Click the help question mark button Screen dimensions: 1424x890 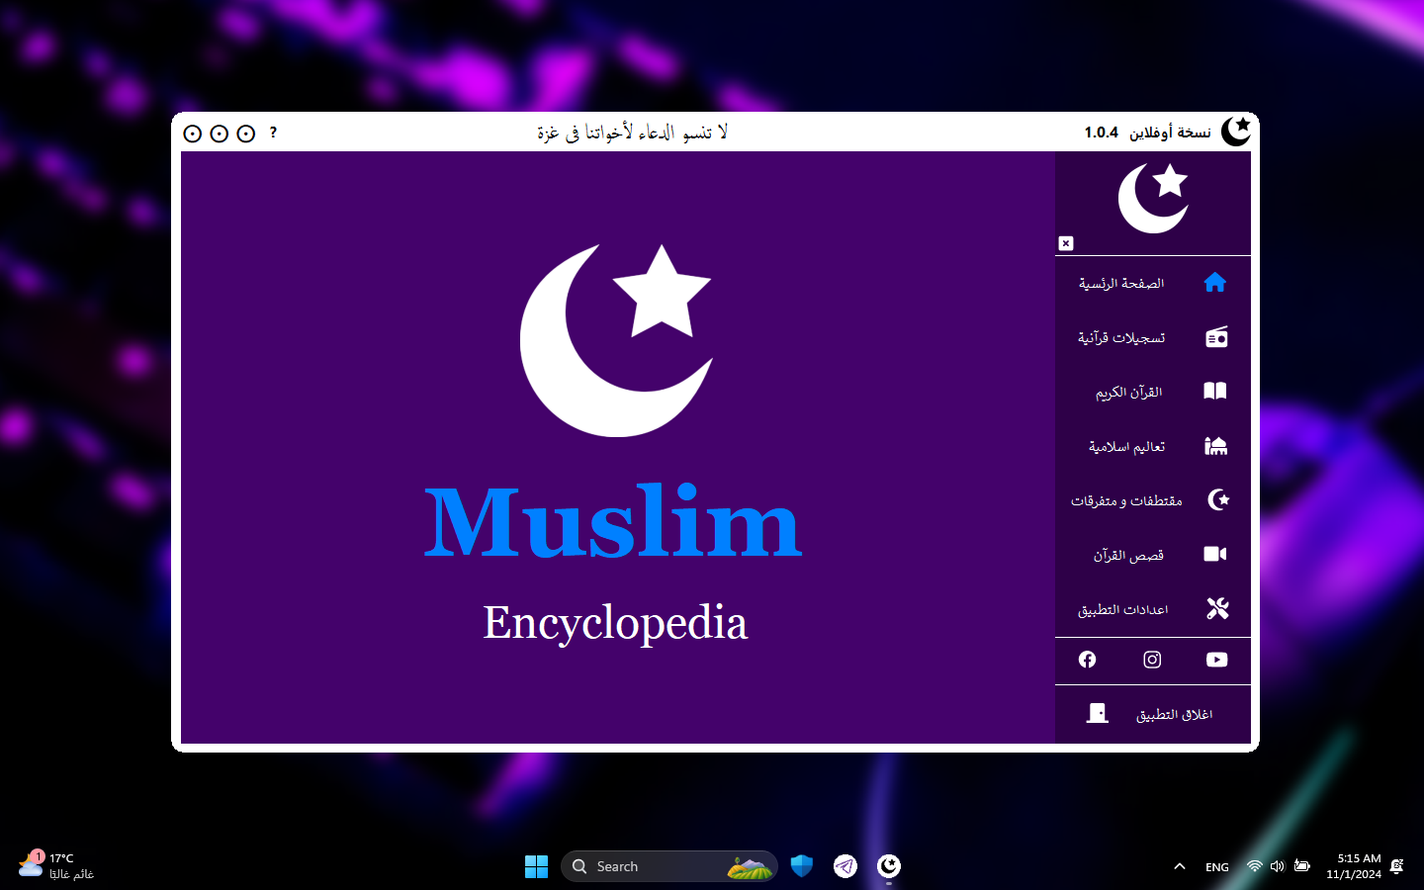point(273,133)
